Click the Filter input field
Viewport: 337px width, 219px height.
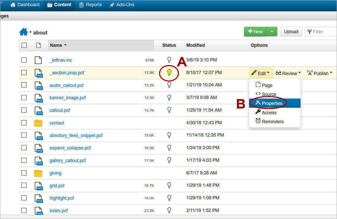click(321, 32)
